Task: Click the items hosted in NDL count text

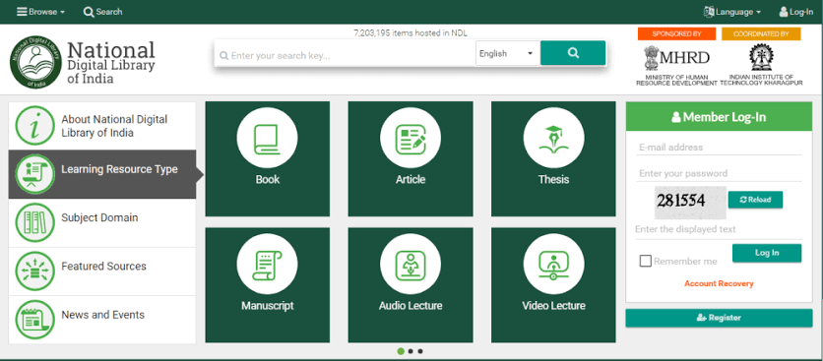Action: (411, 33)
